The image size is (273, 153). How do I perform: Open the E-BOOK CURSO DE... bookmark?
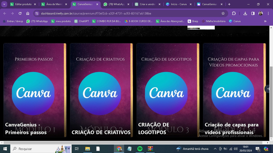pyautogui.click(x=139, y=21)
